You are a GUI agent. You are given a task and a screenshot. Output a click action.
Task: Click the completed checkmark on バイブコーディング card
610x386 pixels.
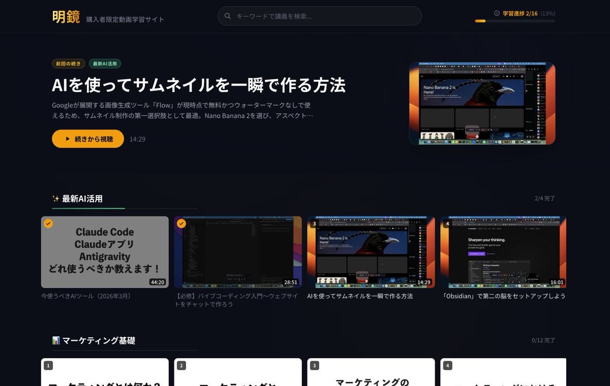(x=181, y=223)
